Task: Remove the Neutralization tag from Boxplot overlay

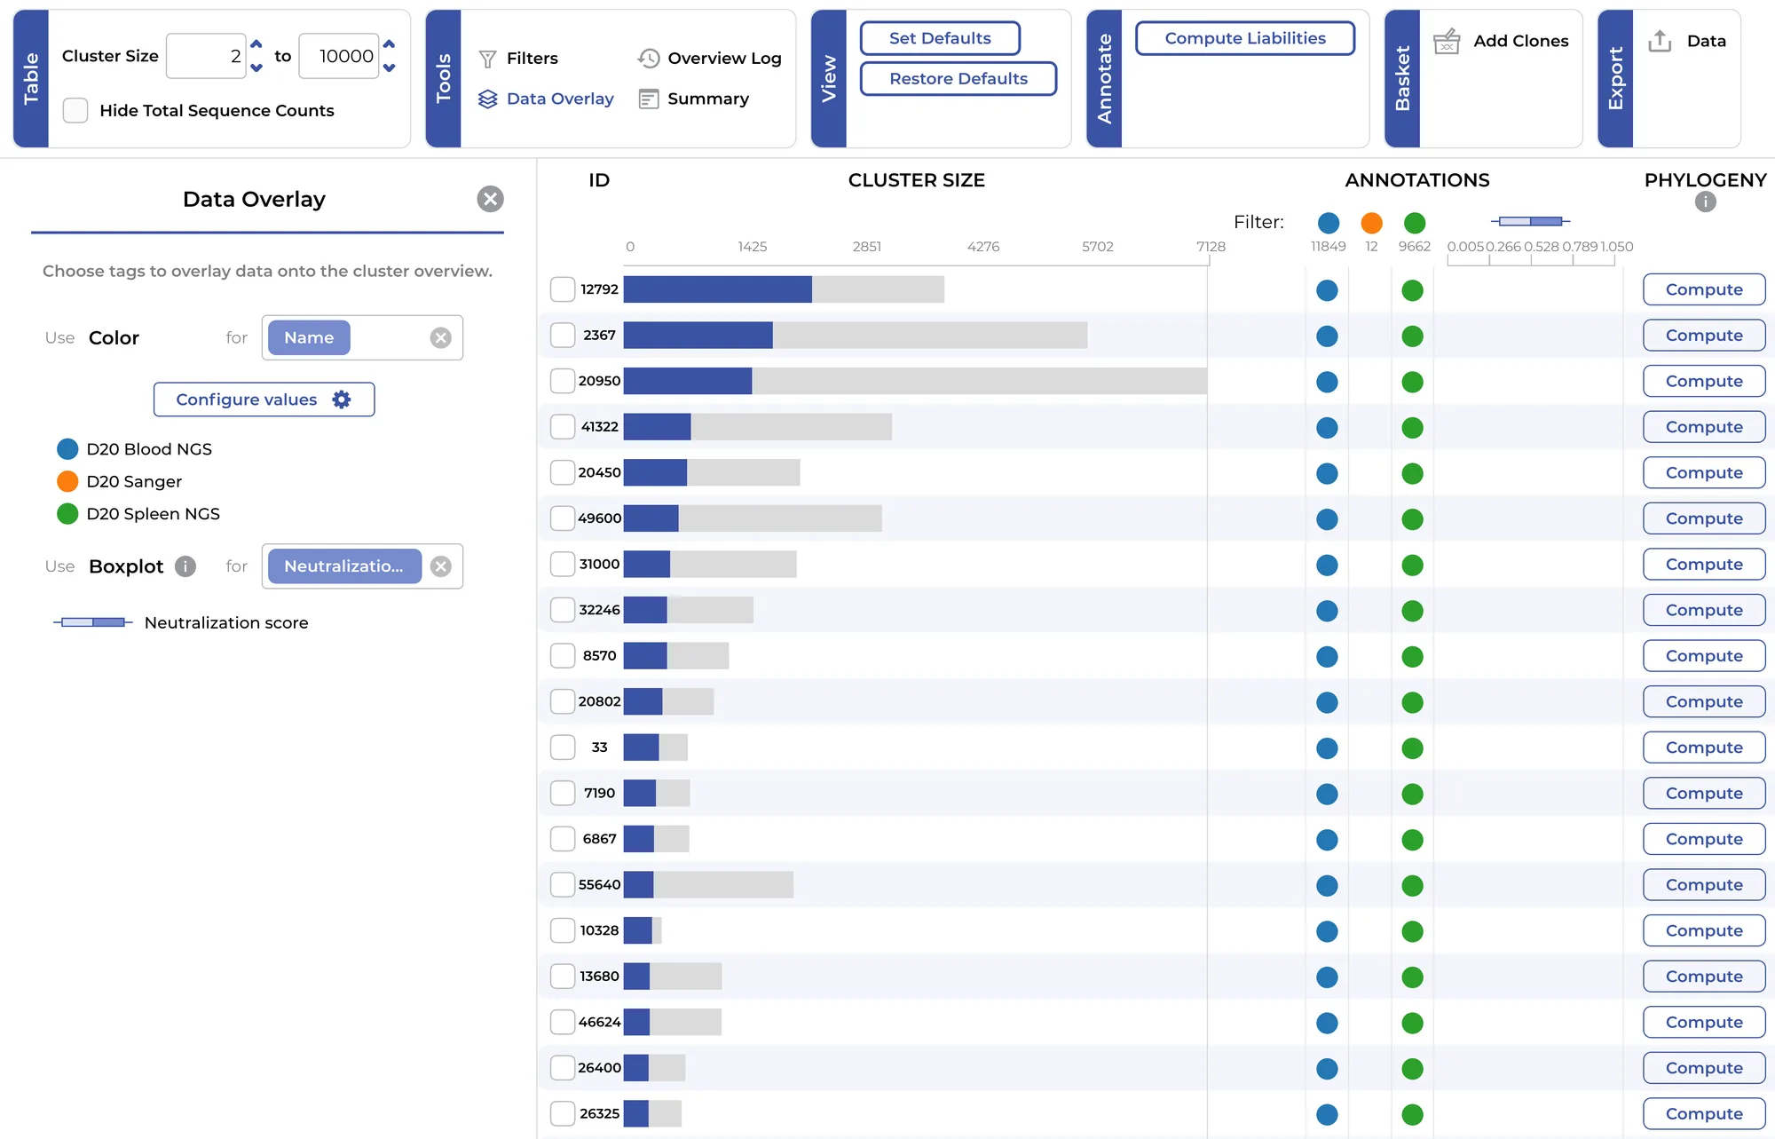Action: 441,566
